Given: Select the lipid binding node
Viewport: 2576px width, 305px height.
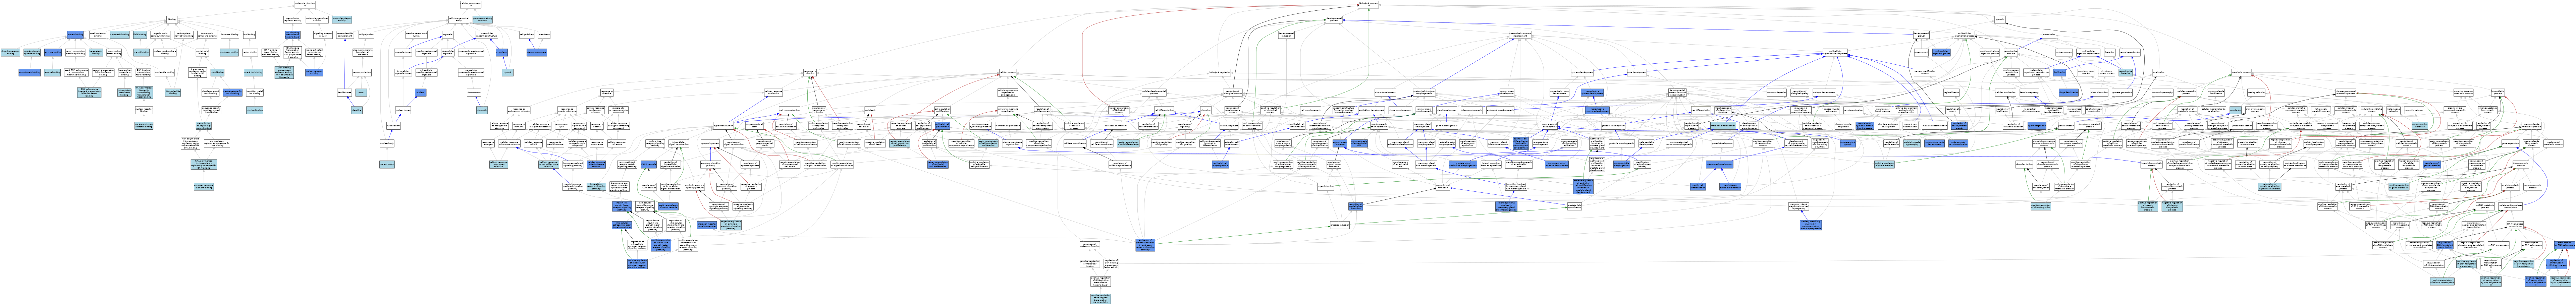Looking at the screenshot, I should coord(140,35).
